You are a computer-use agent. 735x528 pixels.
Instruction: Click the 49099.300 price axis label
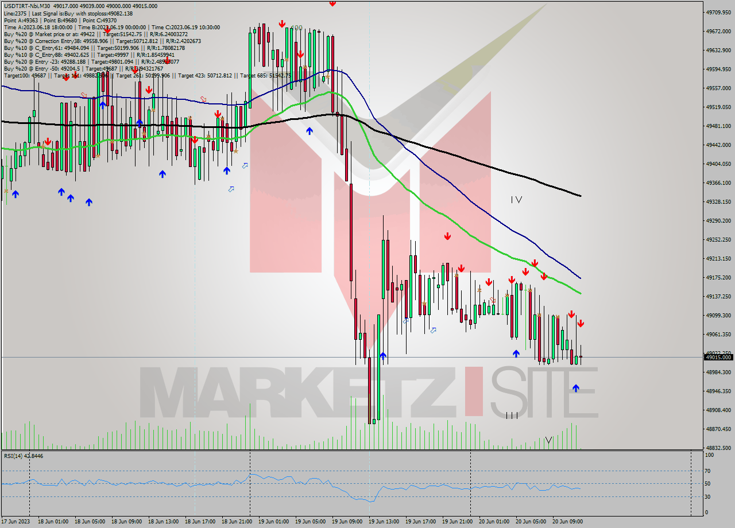coord(718,315)
